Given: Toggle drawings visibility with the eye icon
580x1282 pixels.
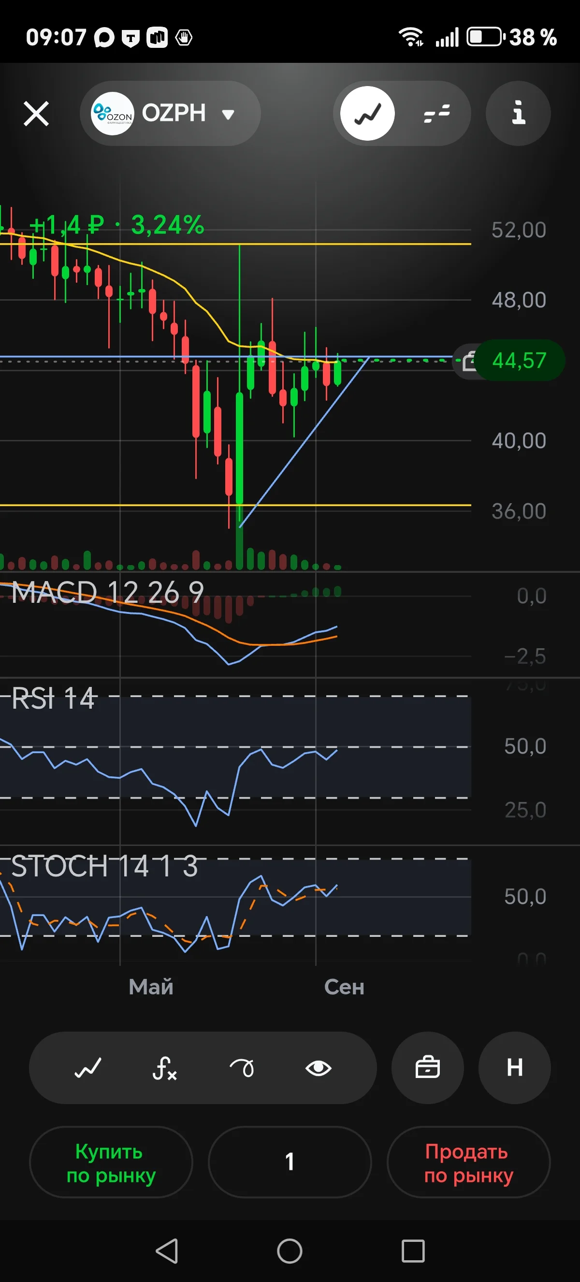Looking at the screenshot, I should (319, 1068).
